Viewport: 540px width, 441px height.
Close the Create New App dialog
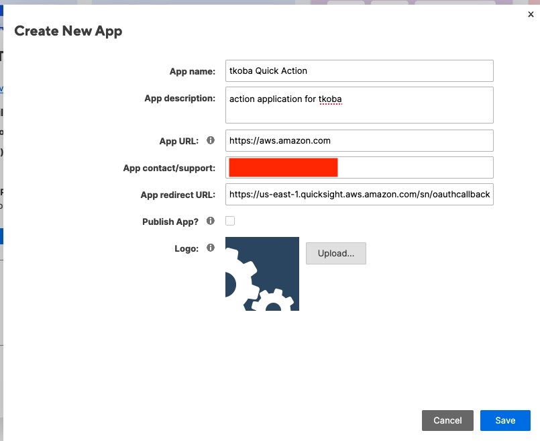(531, 14)
